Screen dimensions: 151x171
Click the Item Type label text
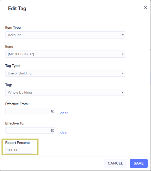[x=13, y=27]
